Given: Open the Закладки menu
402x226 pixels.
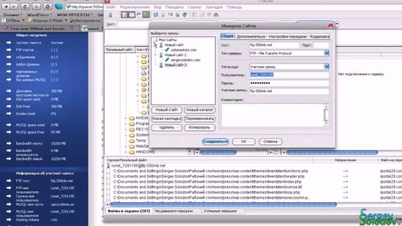Looking at the screenshot, I should [214, 7].
